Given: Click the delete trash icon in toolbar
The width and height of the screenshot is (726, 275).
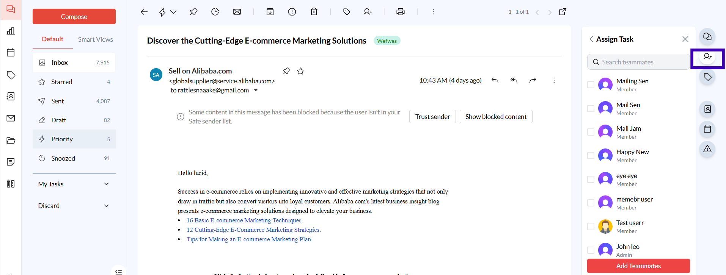Looking at the screenshot, I should [314, 12].
